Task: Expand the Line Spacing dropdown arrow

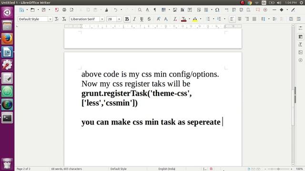Action: coord(269,19)
